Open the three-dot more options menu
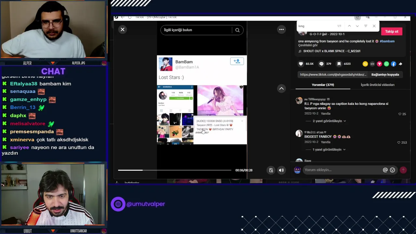Viewport: 416px width, 234px height. (x=281, y=30)
